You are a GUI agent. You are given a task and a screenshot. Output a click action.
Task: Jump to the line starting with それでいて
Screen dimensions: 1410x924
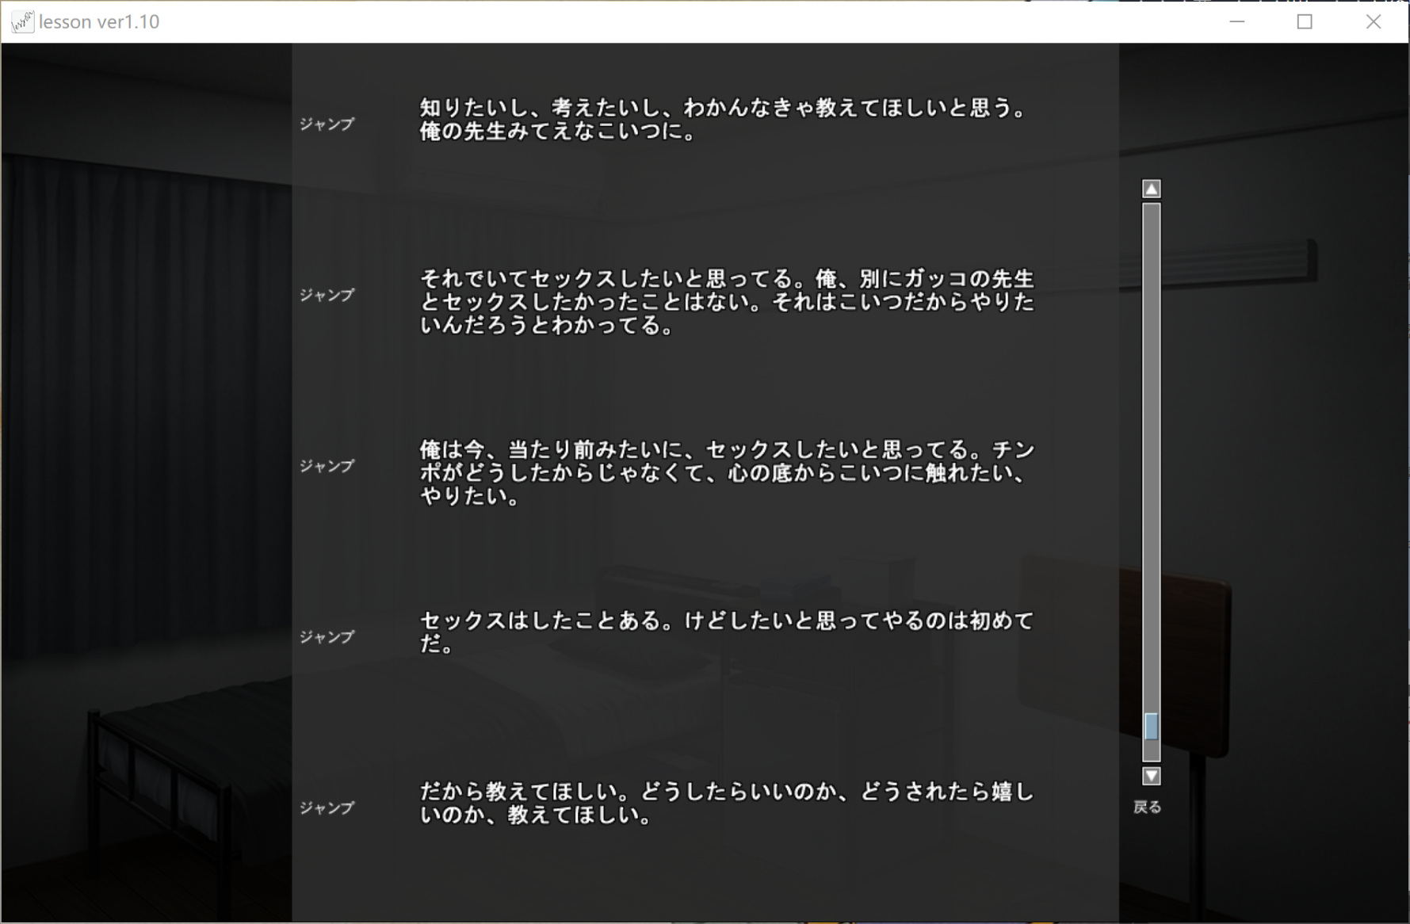pyautogui.click(x=327, y=295)
